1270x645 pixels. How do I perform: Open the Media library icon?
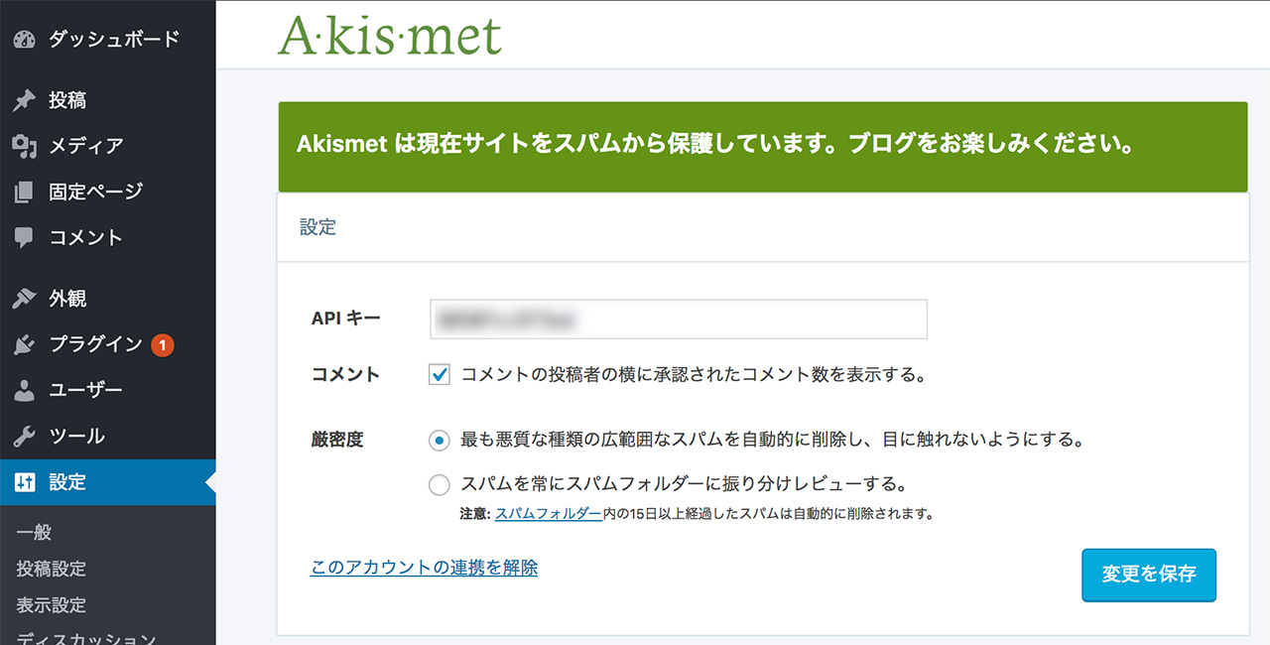pyautogui.click(x=25, y=146)
